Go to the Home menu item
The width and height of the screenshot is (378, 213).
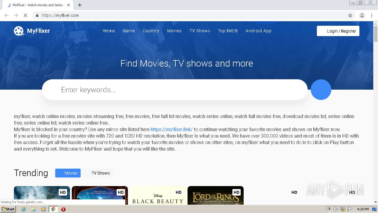pyautogui.click(x=109, y=31)
